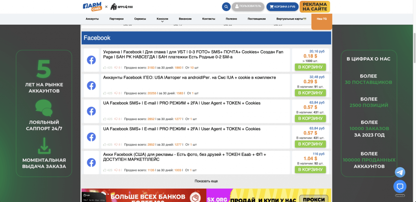Image resolution: width=416 pixels, height=202 pixels.
Task: Select the blue Facebook section header
Action: (206, 38)
